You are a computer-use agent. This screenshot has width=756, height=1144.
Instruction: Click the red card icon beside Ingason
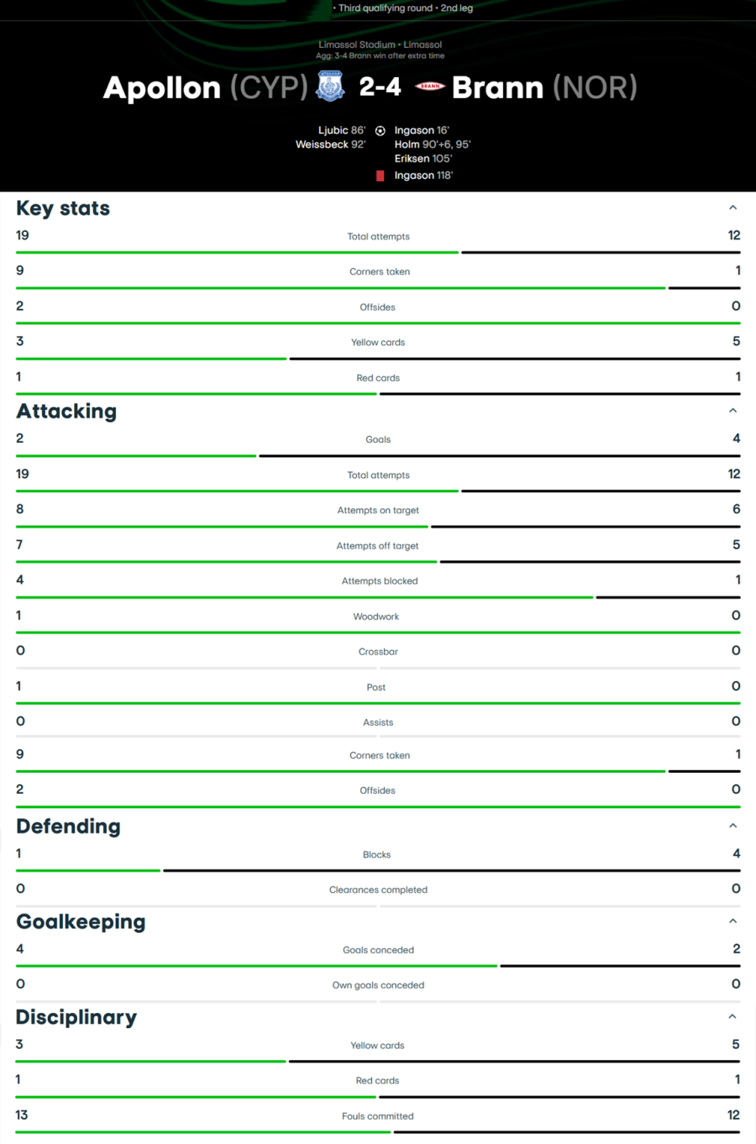click(380, 176)
